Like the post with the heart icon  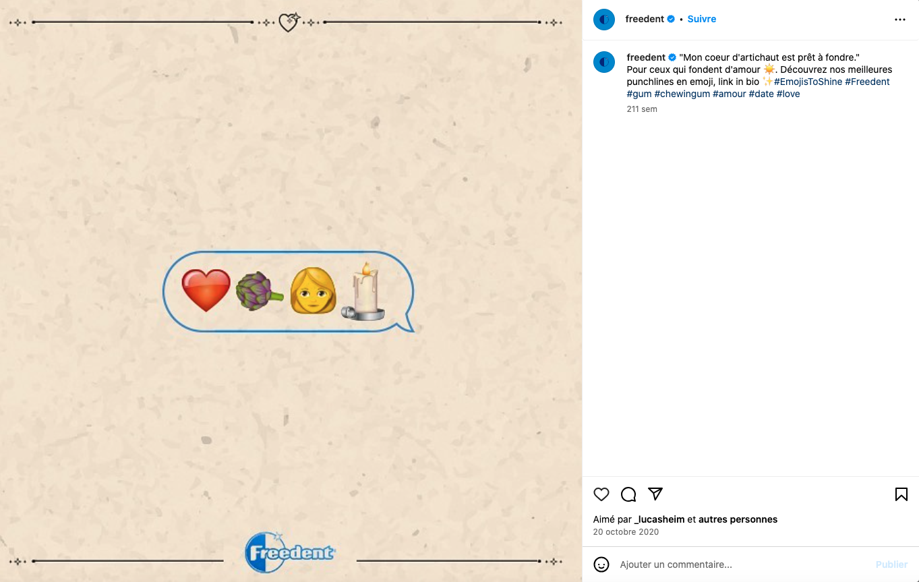pyautogui.click(x=601, y=494)
